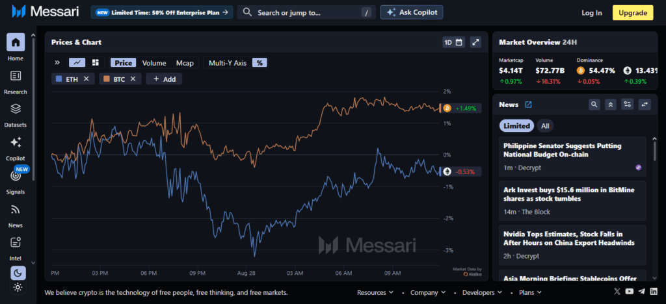Image resolution: width=666 pixels, height=304 pixels.
Task: Open the 1D date range picker
Action: pos(453,42)
